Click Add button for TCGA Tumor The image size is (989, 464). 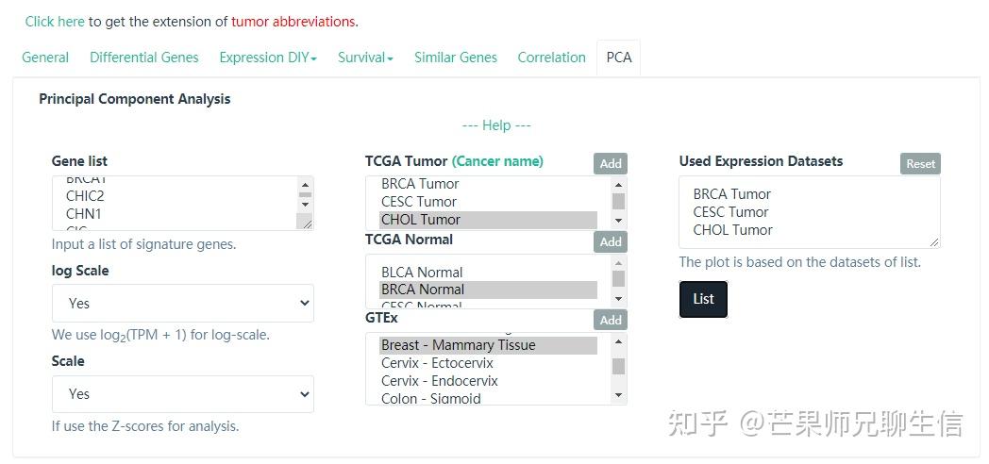[611, 163]
